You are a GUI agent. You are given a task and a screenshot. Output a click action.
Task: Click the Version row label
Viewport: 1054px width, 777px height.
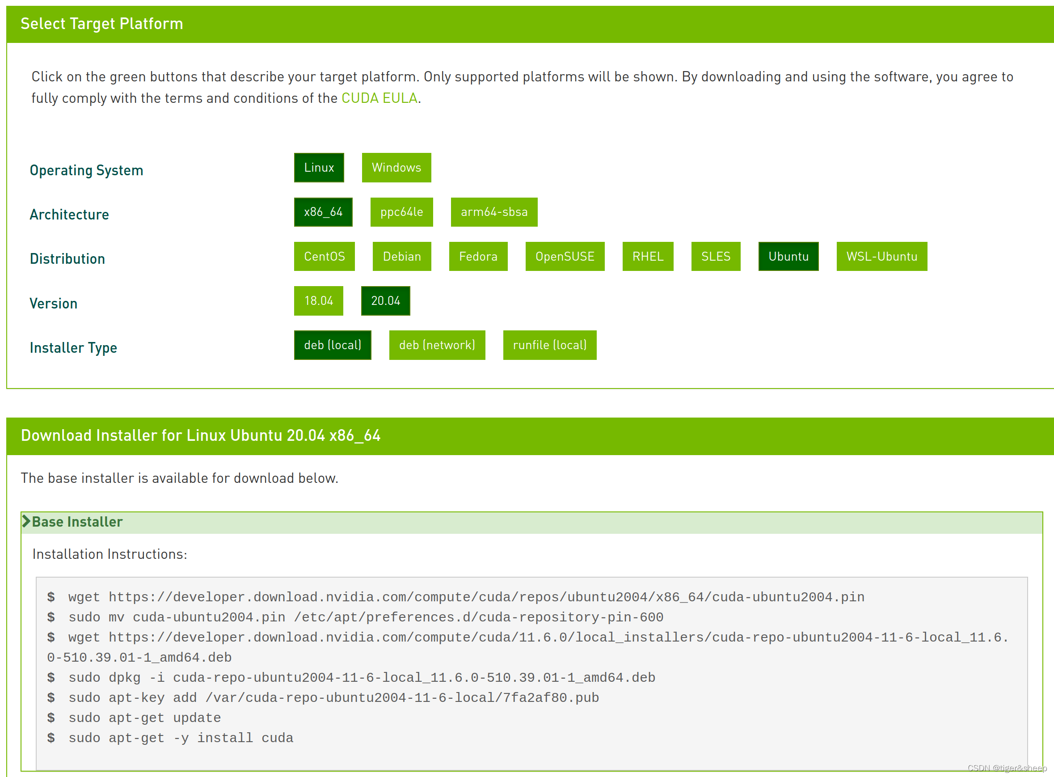pyautogui.click(x=54, y=304)
